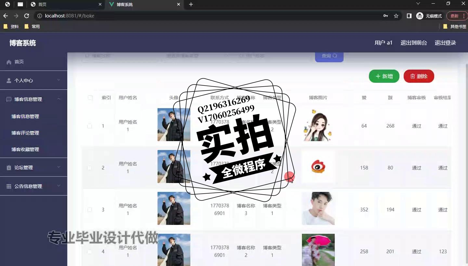Open the boy portrait blog image in row 3
The width and height of the screenshot is (468, 266).
(x=318, y=209)
